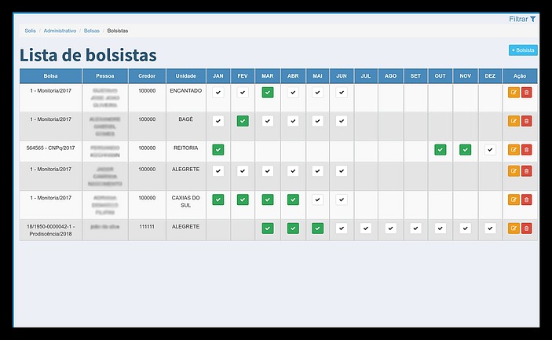Go to Solis breadcrumb link

[x=30, y=31]
